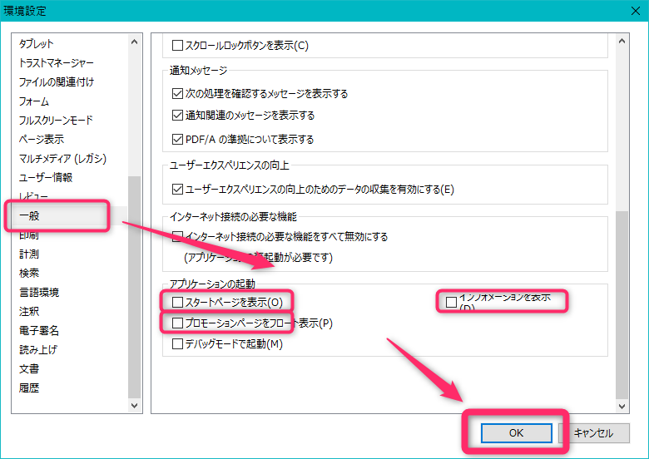Viewport: 649px width, 459px height.
Task: Open the トラストマネージャー category
Action: coord(56,63)
